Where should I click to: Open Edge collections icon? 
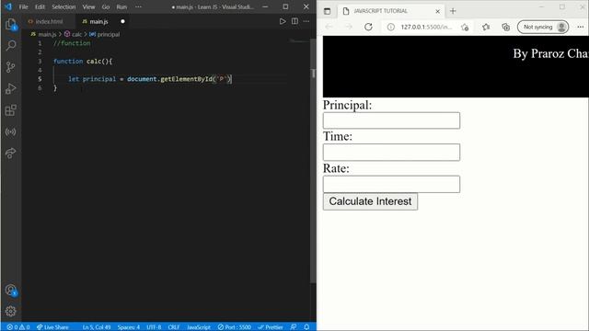pyautogui.click(x=506, y=27)
